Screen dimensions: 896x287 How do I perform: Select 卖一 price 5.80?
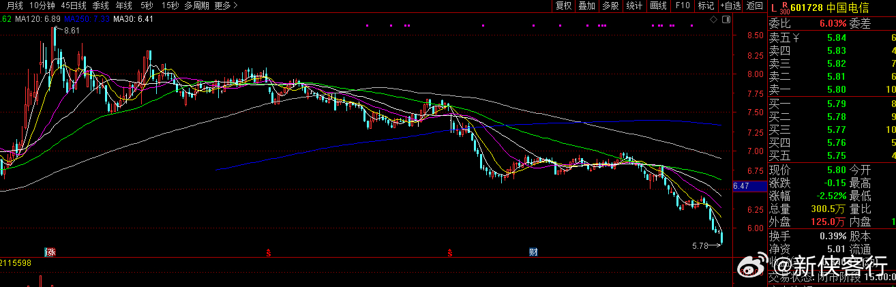[x=836, y=89]
